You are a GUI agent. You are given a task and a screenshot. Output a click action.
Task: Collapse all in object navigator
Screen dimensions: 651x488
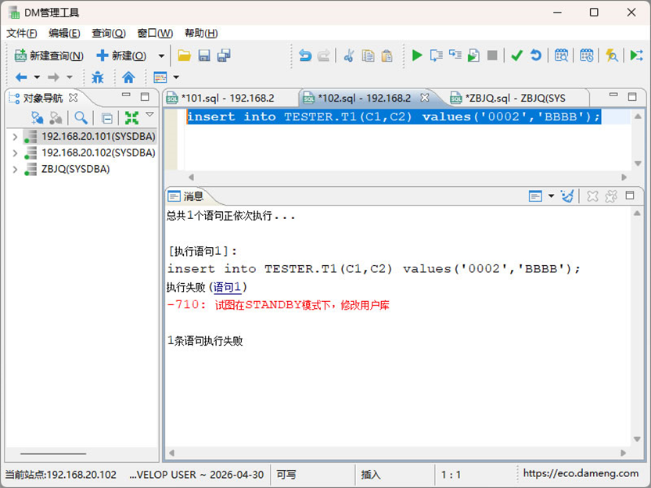coord(107,119)
